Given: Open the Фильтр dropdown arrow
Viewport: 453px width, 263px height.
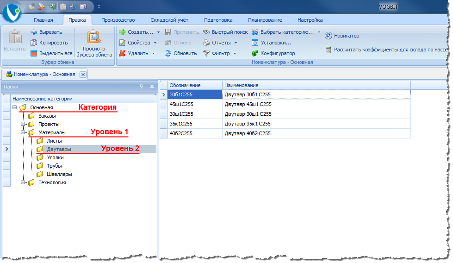Looking at the screenshot, I should 235,53.
